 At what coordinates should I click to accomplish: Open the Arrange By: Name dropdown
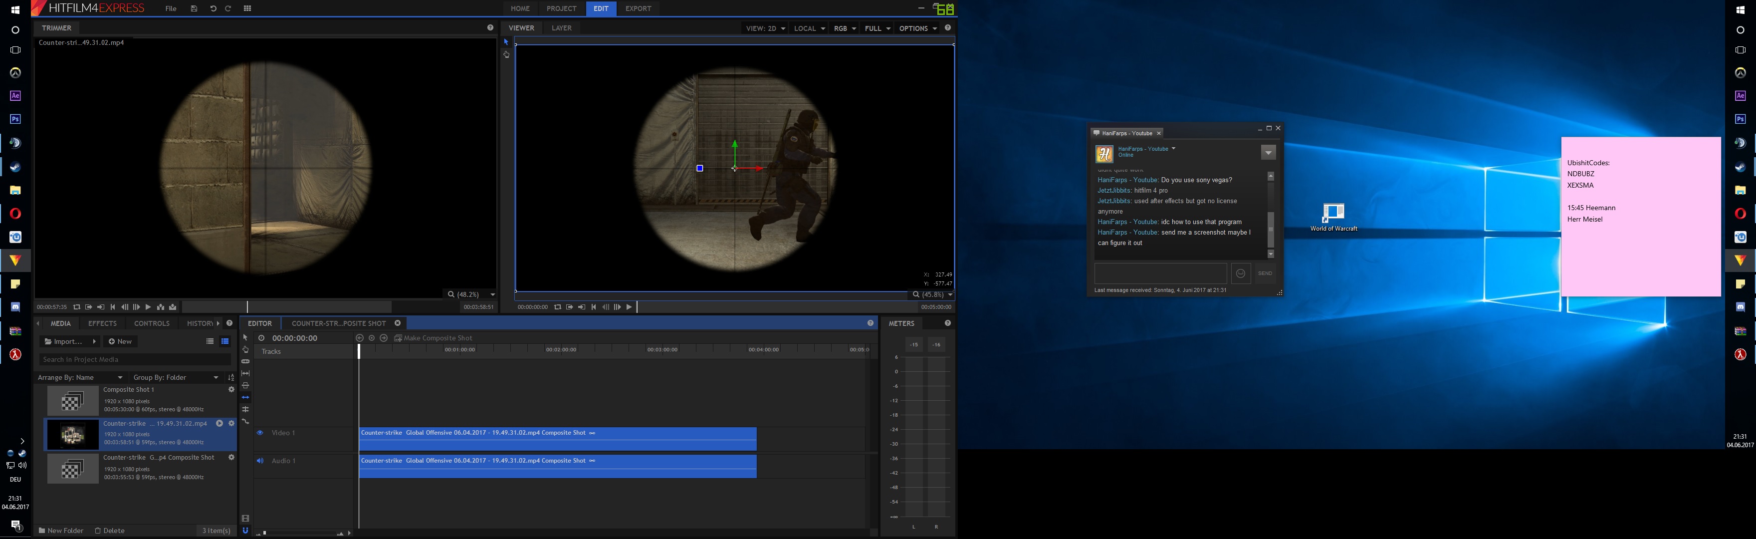tap(80, 377)
